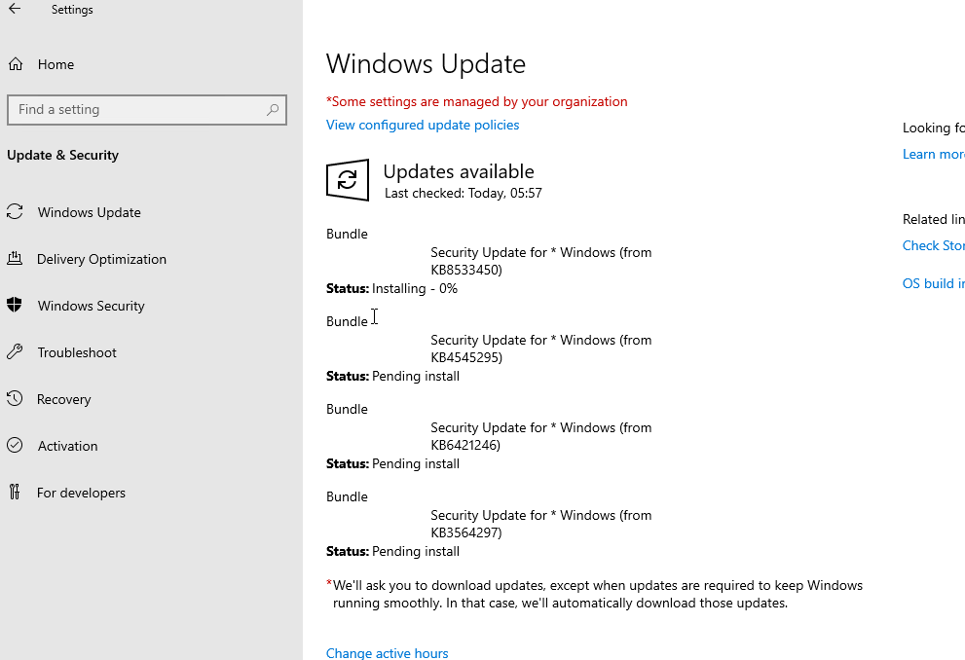Viewport: 965px width, 660px height.
Task: Open the Delivery Optimization page
Action: tap(101, 259)
